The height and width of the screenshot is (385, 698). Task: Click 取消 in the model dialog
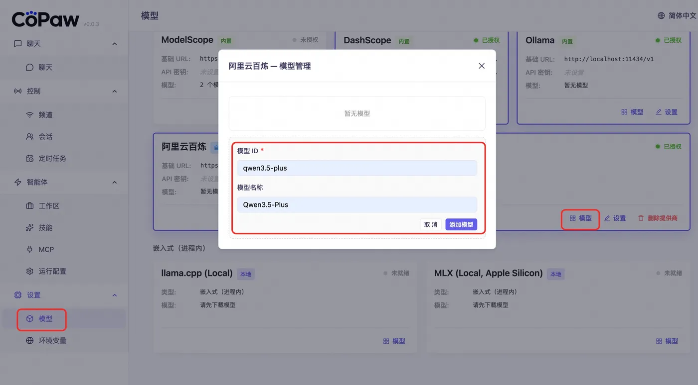[431, 225]
